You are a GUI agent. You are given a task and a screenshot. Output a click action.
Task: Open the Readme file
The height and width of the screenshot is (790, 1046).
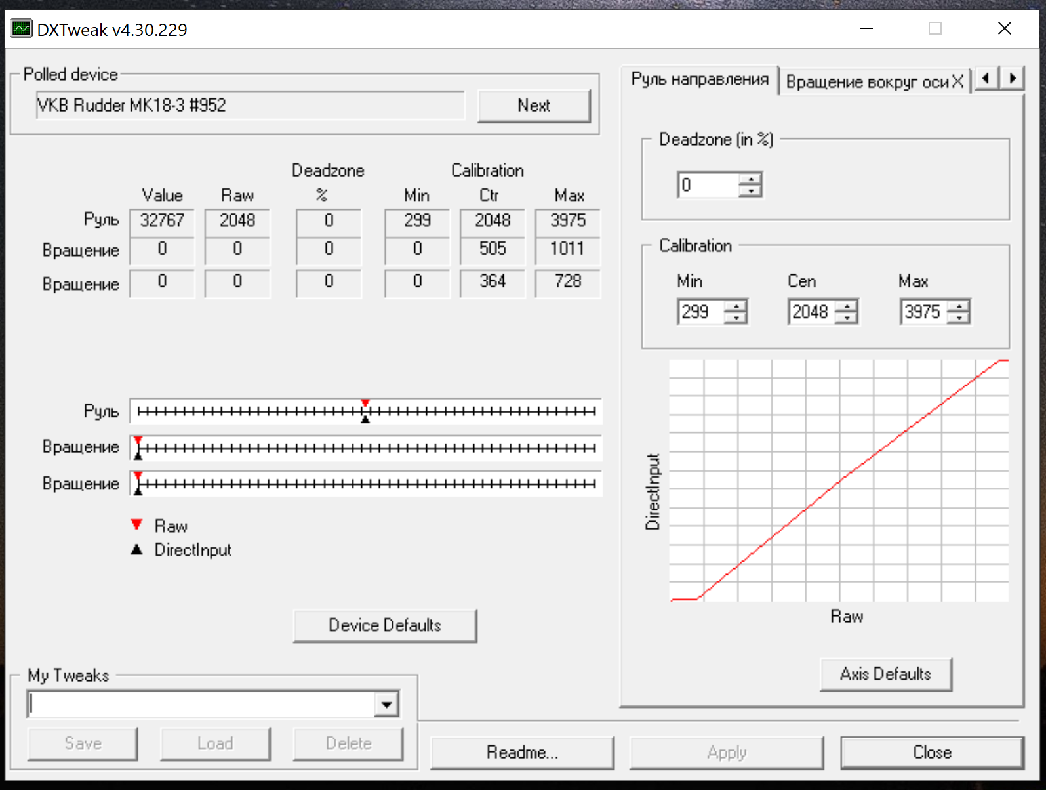click(x=522, y=752)
